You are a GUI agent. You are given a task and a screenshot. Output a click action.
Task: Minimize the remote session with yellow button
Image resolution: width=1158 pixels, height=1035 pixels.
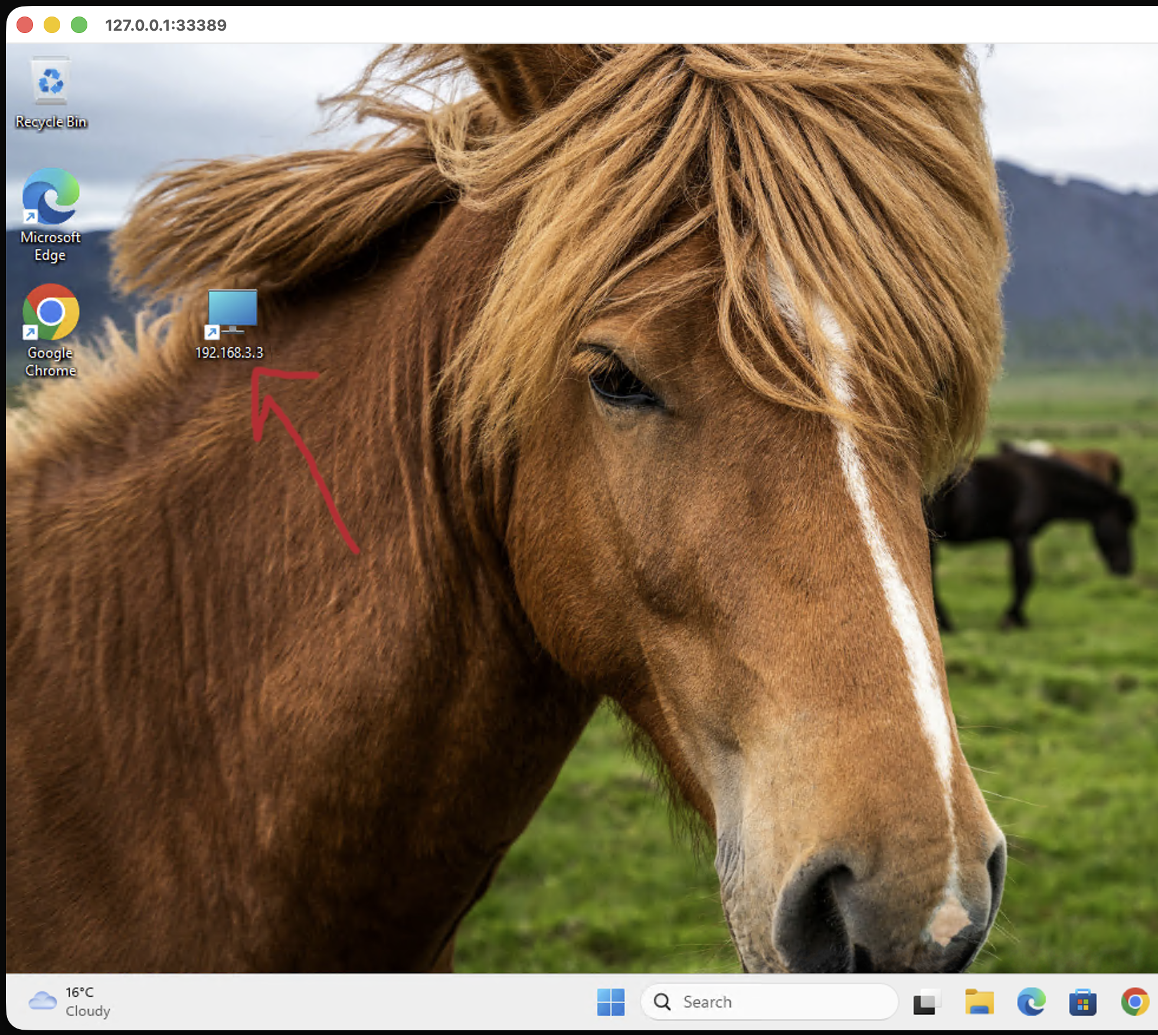pyautogui.click(x=52, y=25)
